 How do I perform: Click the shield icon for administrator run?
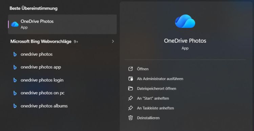coord(130,79)
